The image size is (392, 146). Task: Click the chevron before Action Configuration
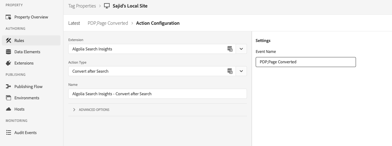pyautogui.click(x=132, y=23)
